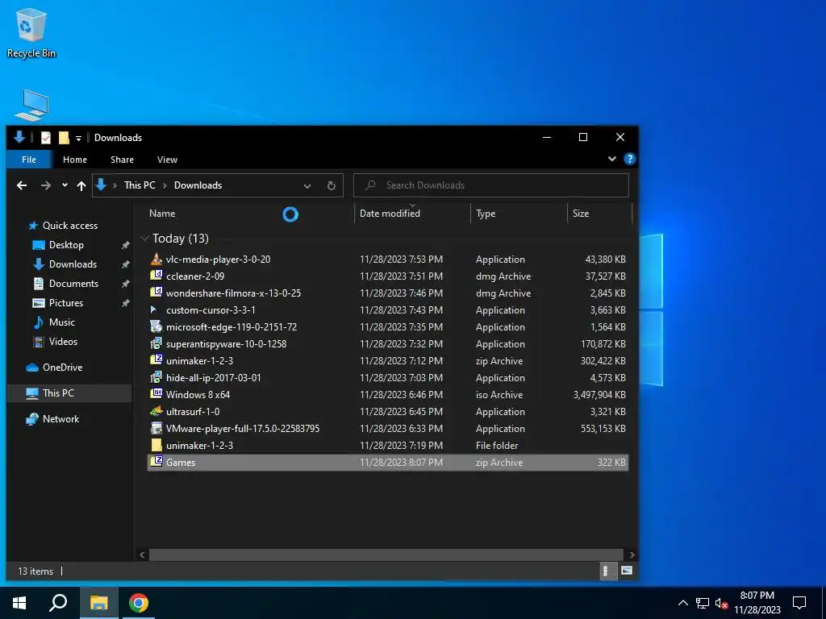Click the Forward navigation arrow
This screenshot has width=826, height=619.
click(46, 185)
